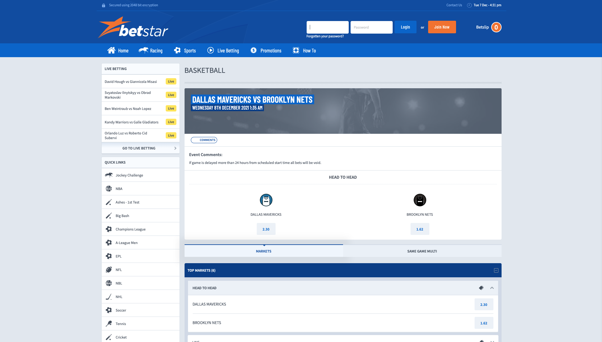Click the Live Betting menu label

[228, 51]
